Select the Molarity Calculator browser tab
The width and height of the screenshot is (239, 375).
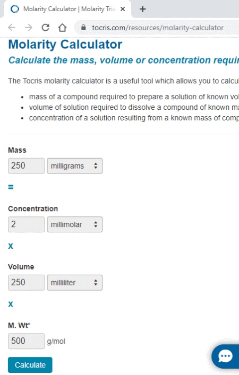pos(67,9)
